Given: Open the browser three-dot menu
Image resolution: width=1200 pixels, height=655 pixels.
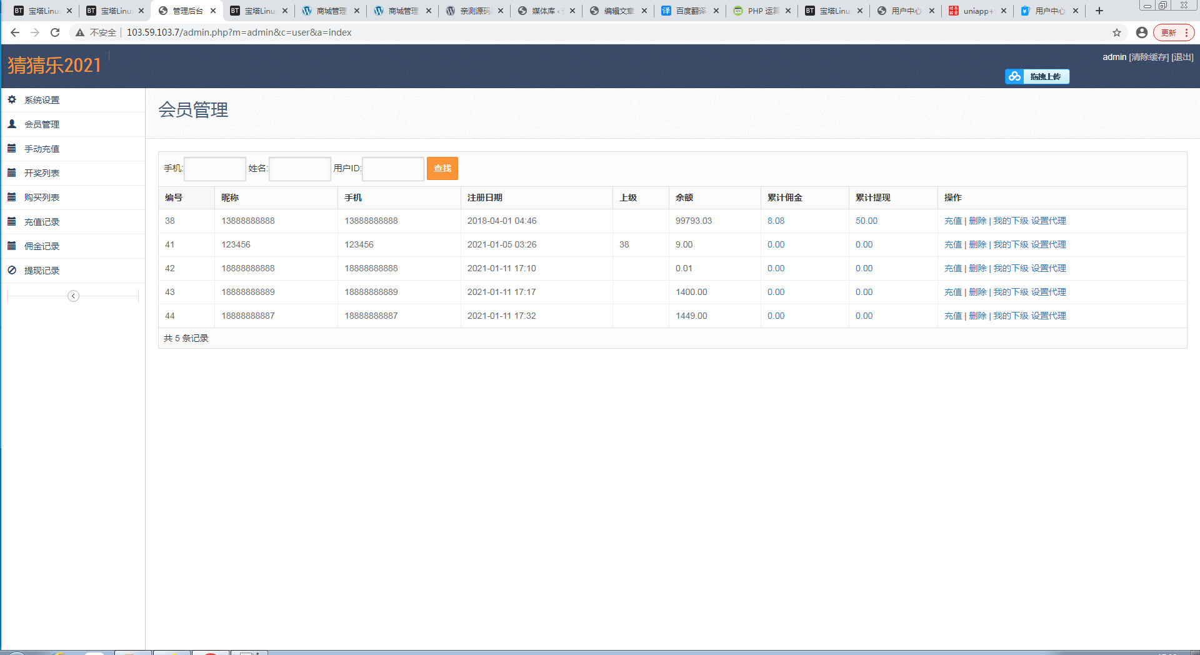Looking at the screenshot, I should (1186, 32).
